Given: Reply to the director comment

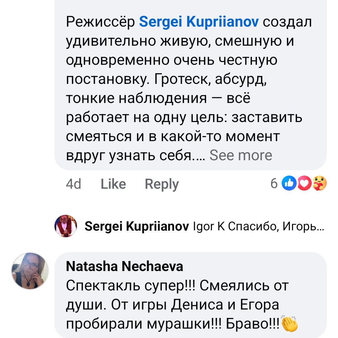Looking at the screenshot, I should [162, 184].
